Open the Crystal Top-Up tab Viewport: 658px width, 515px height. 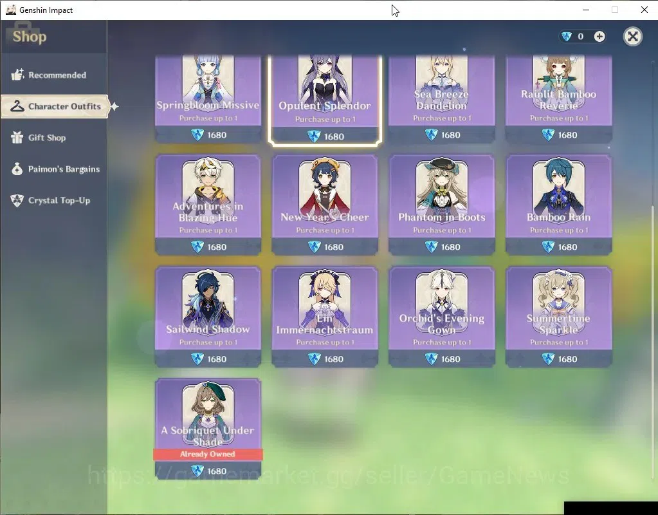[x=54, y=200]
